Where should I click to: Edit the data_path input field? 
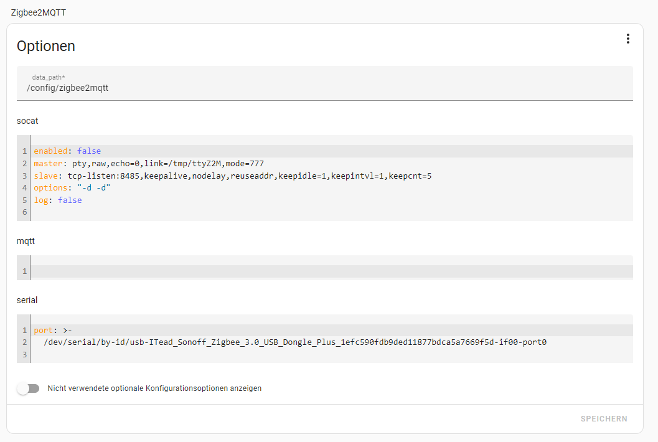tap(325, 83)
